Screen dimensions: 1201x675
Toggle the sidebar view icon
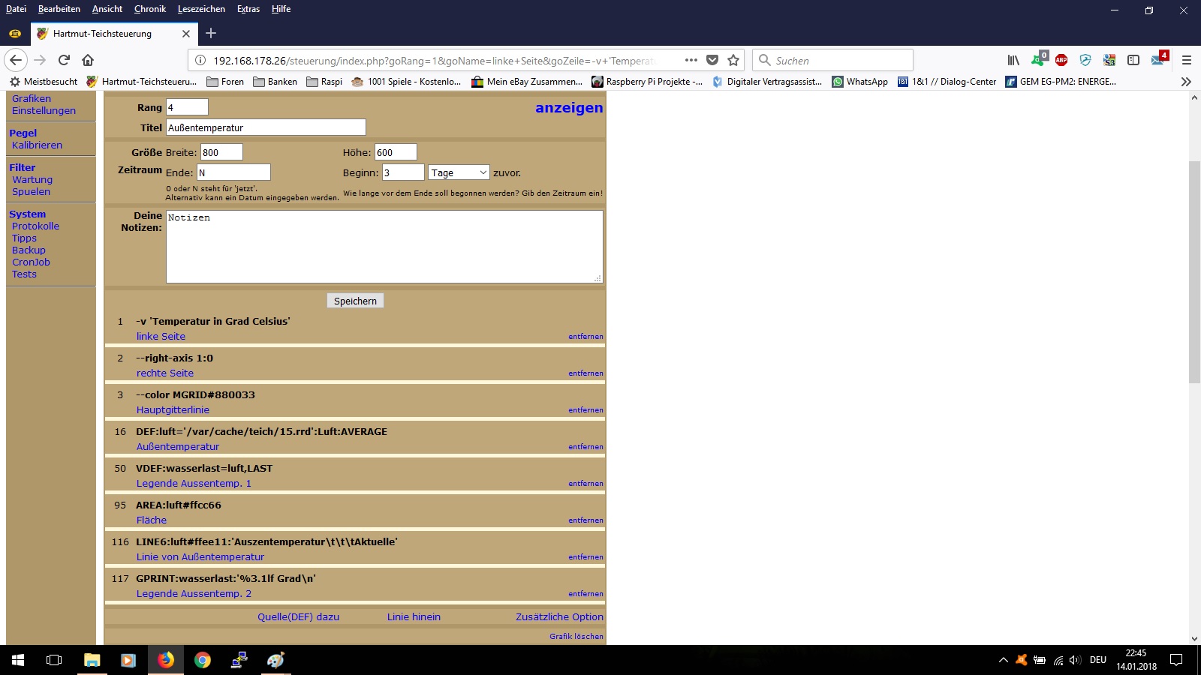point(1133,60)
